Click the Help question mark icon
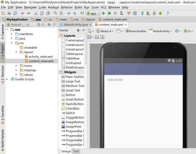The height and width of the screenshot is (154, 196). point(168,13)
